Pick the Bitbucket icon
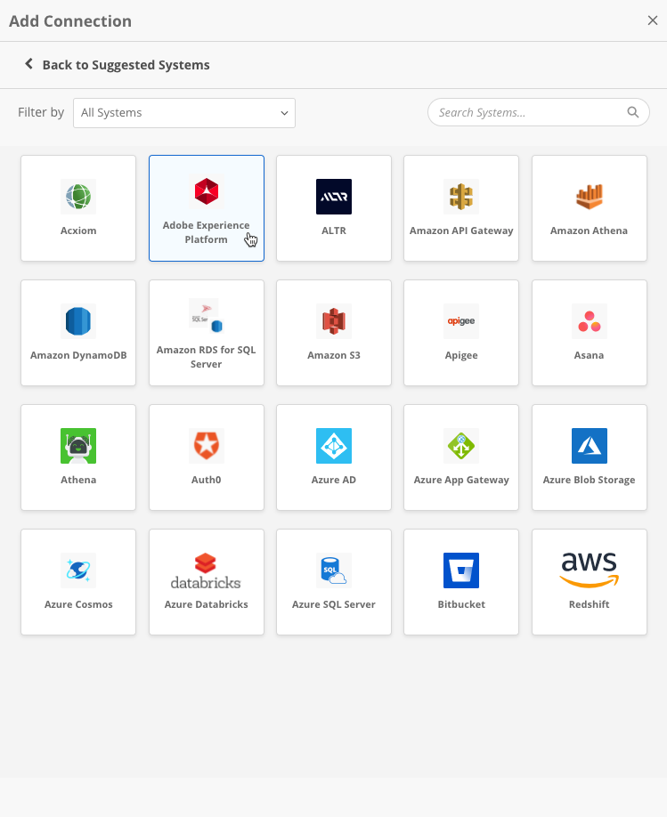The image size is (667, 817). (x=461, y=570)
